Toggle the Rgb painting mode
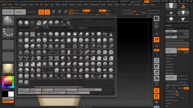193x108 pixels. point(86,10)
